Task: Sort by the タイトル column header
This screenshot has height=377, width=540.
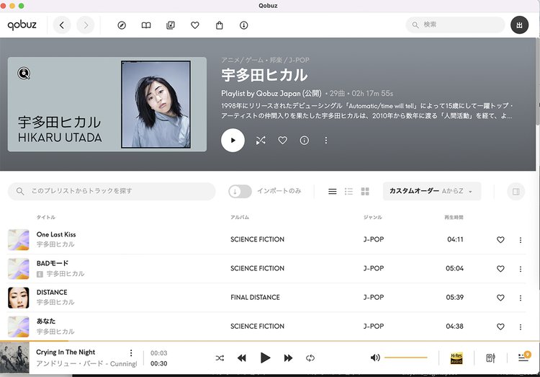Action: pyautogui.click(x=46, y=217)
